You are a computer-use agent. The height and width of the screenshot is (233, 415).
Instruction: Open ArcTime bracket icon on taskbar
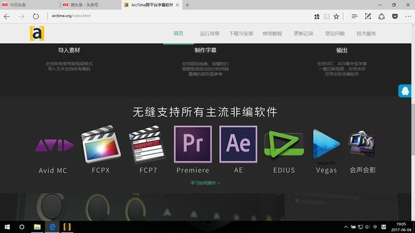(67, 227)
